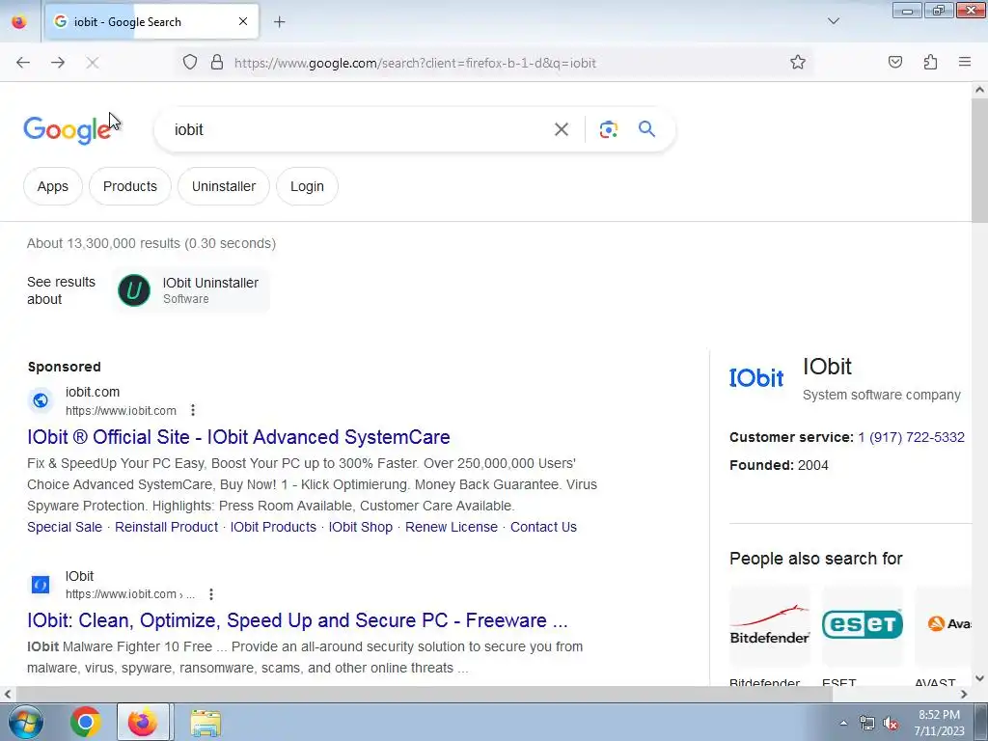Click the horizontal scrollbar left arrow
Viewport: 988px width, 741px height.
pos(8,695)
